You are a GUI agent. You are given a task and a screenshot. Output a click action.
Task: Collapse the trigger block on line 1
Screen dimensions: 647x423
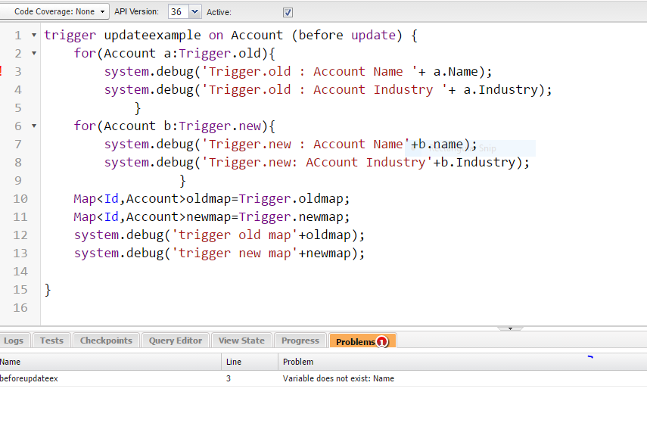click(x=34, y=36)
